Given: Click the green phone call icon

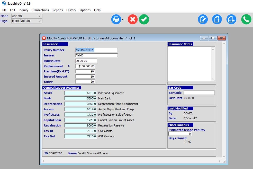Looking at the screenshot, I should 246,19.
